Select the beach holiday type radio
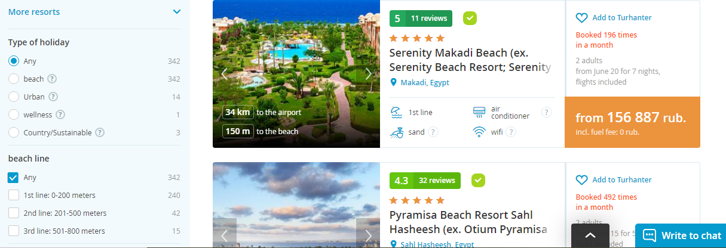Image resolution: width=726 pixels, height=248 pixels. pyautogui.click(x=14, y=79)
